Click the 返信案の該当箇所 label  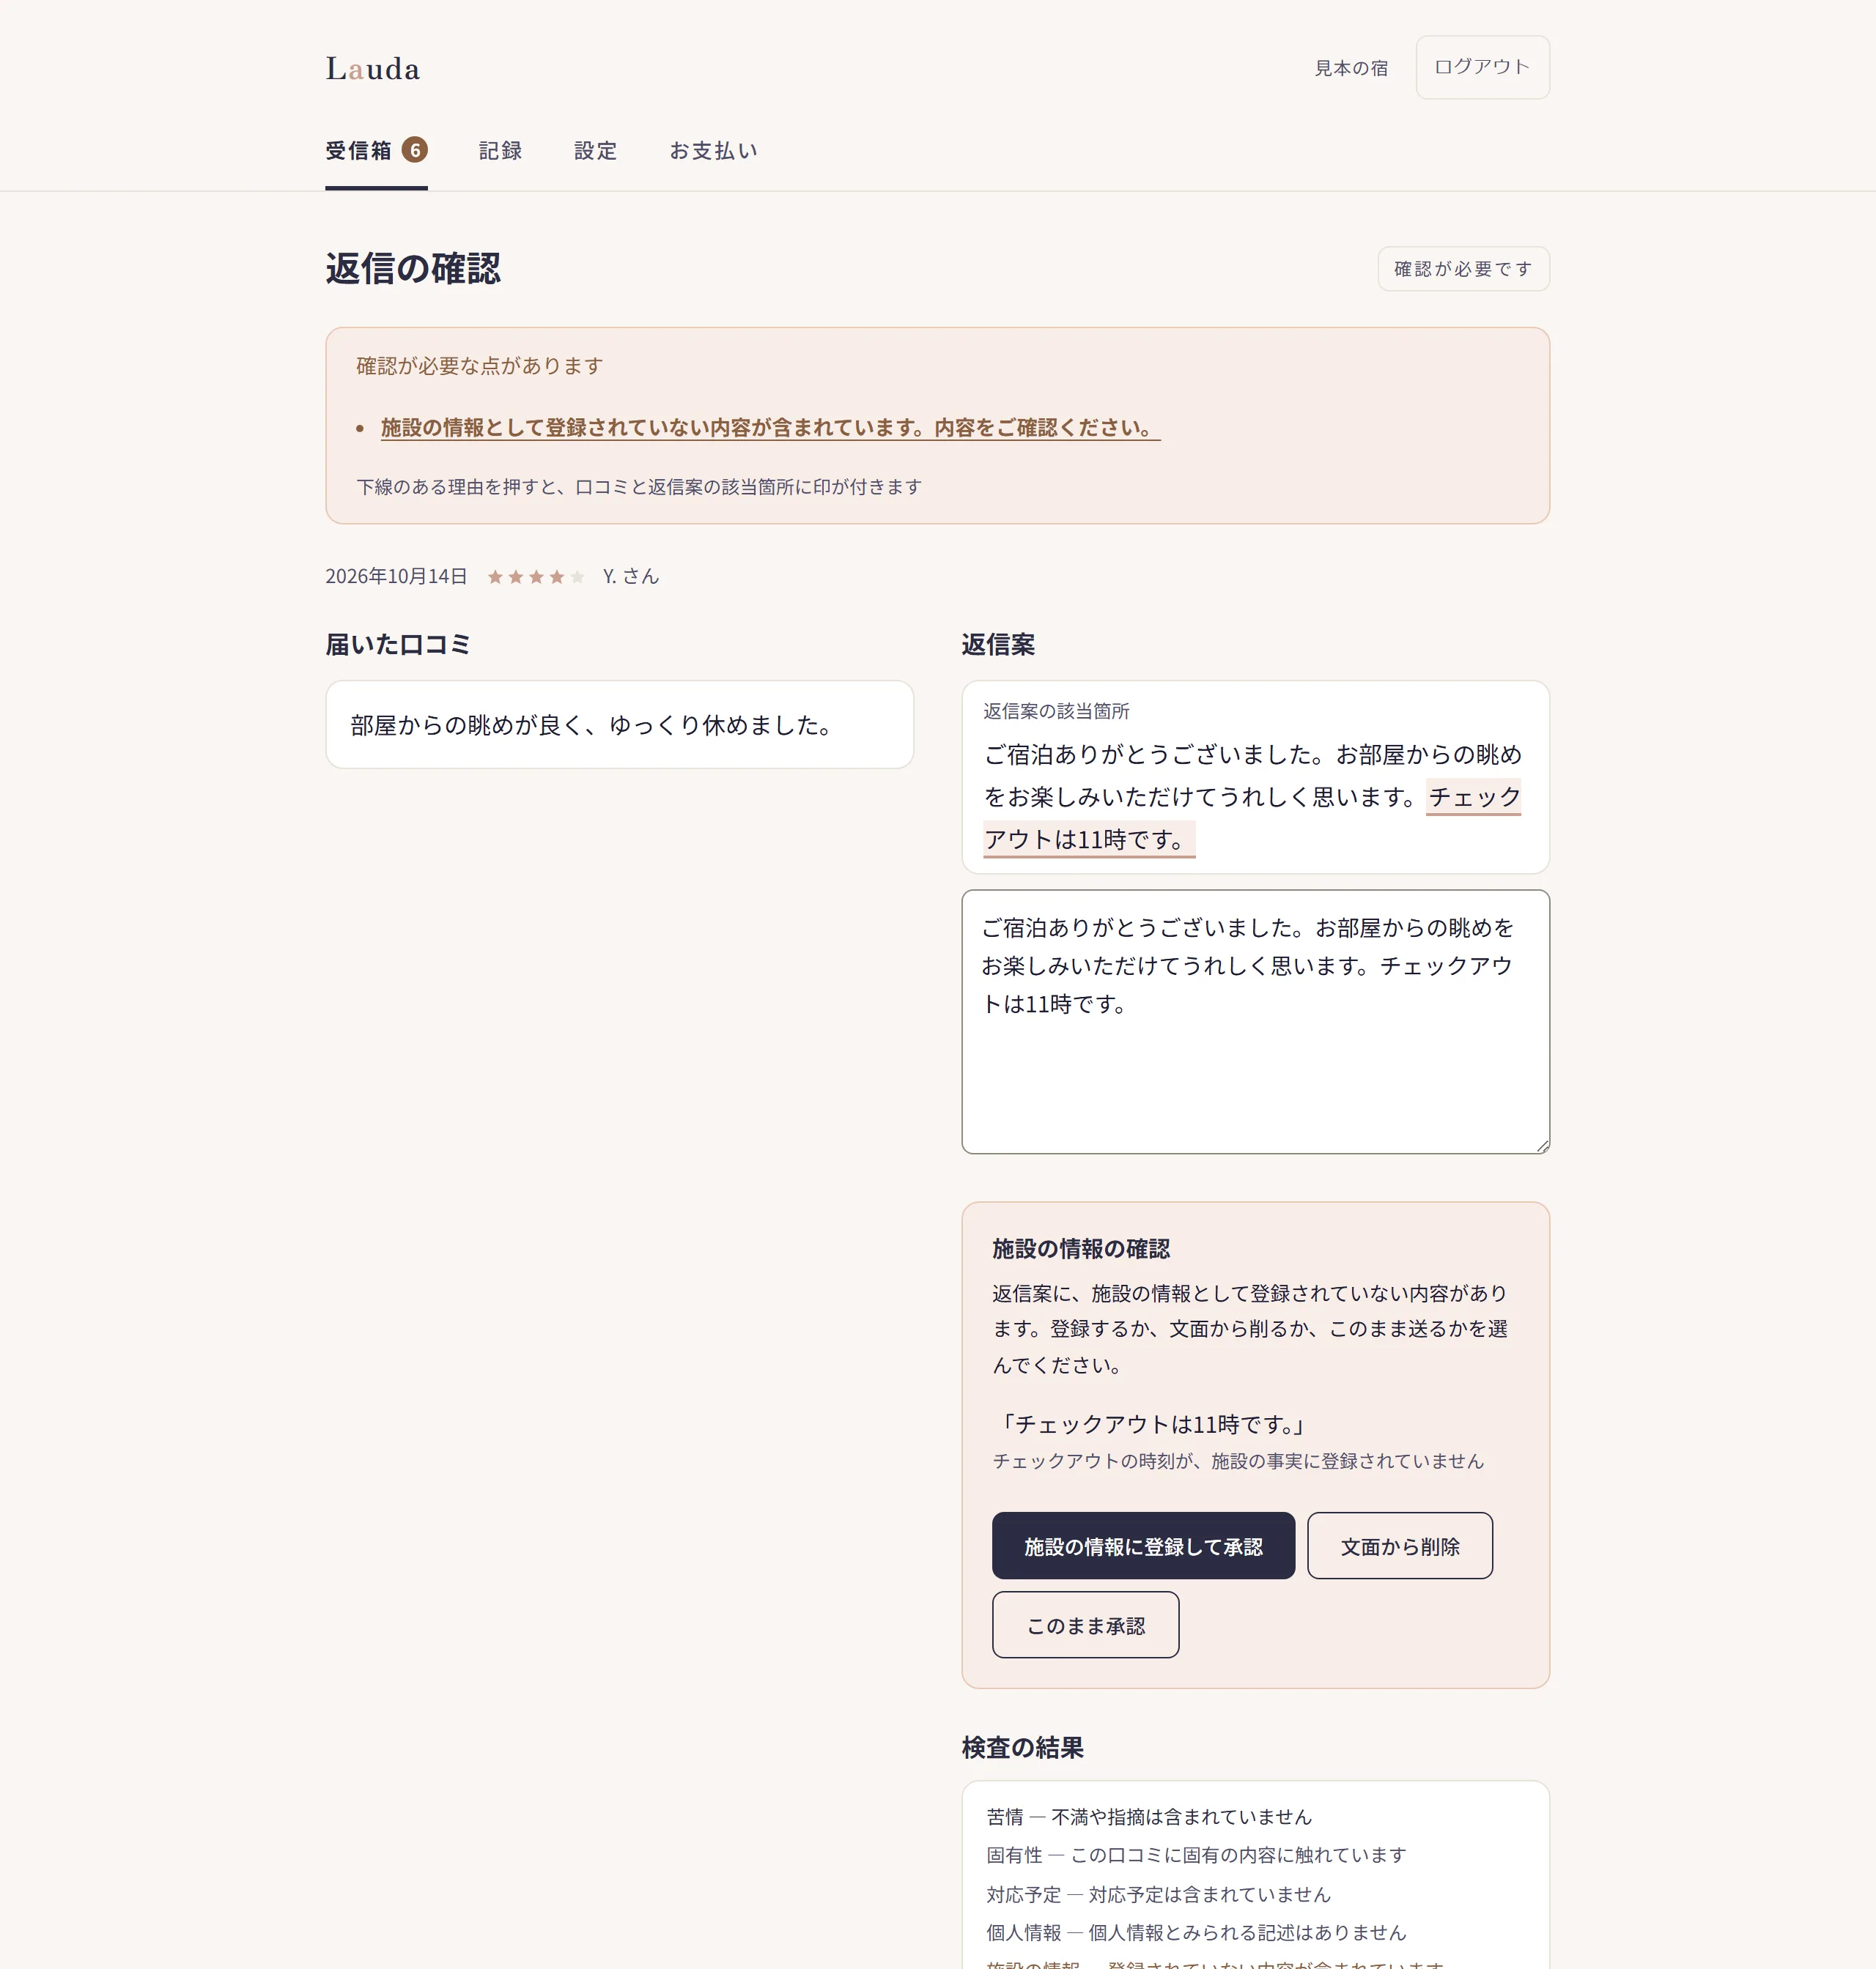click(1056, 711)
